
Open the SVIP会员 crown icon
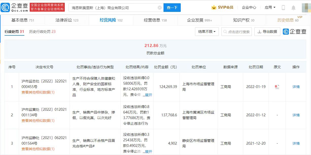[x=214, y=8]
